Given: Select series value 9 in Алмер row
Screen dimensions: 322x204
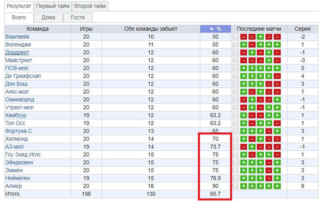Looking at the screenshot, I should click(303, 186).
